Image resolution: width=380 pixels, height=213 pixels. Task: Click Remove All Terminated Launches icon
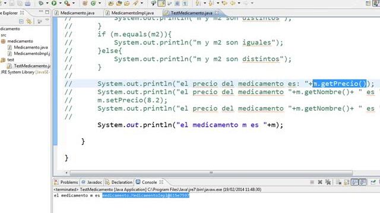[328, 182]
